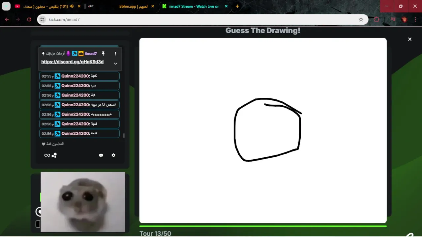Go back in browser history
This screenshot has width=422, height=237.
point(7,19)
